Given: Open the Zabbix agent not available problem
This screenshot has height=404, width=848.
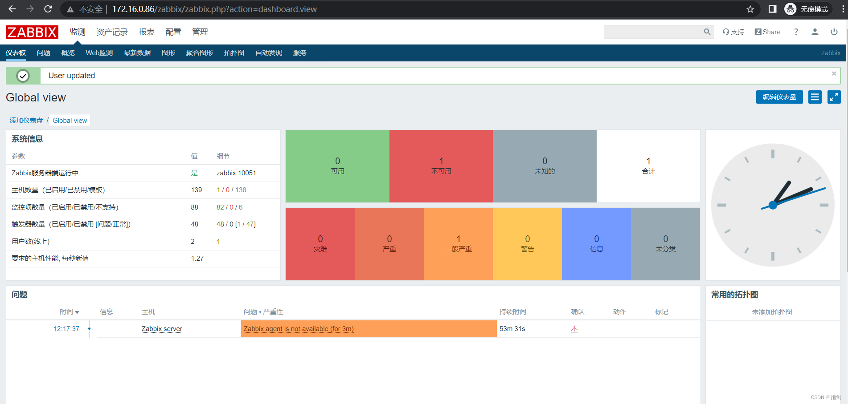Looking at the screenshot, I should pyautogui.click(x=299, y=329).
